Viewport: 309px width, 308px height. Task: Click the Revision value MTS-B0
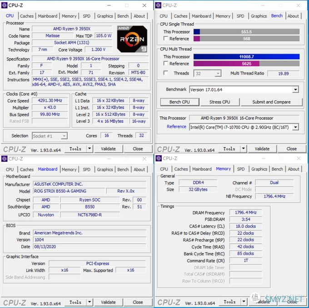tap(138, 73)
